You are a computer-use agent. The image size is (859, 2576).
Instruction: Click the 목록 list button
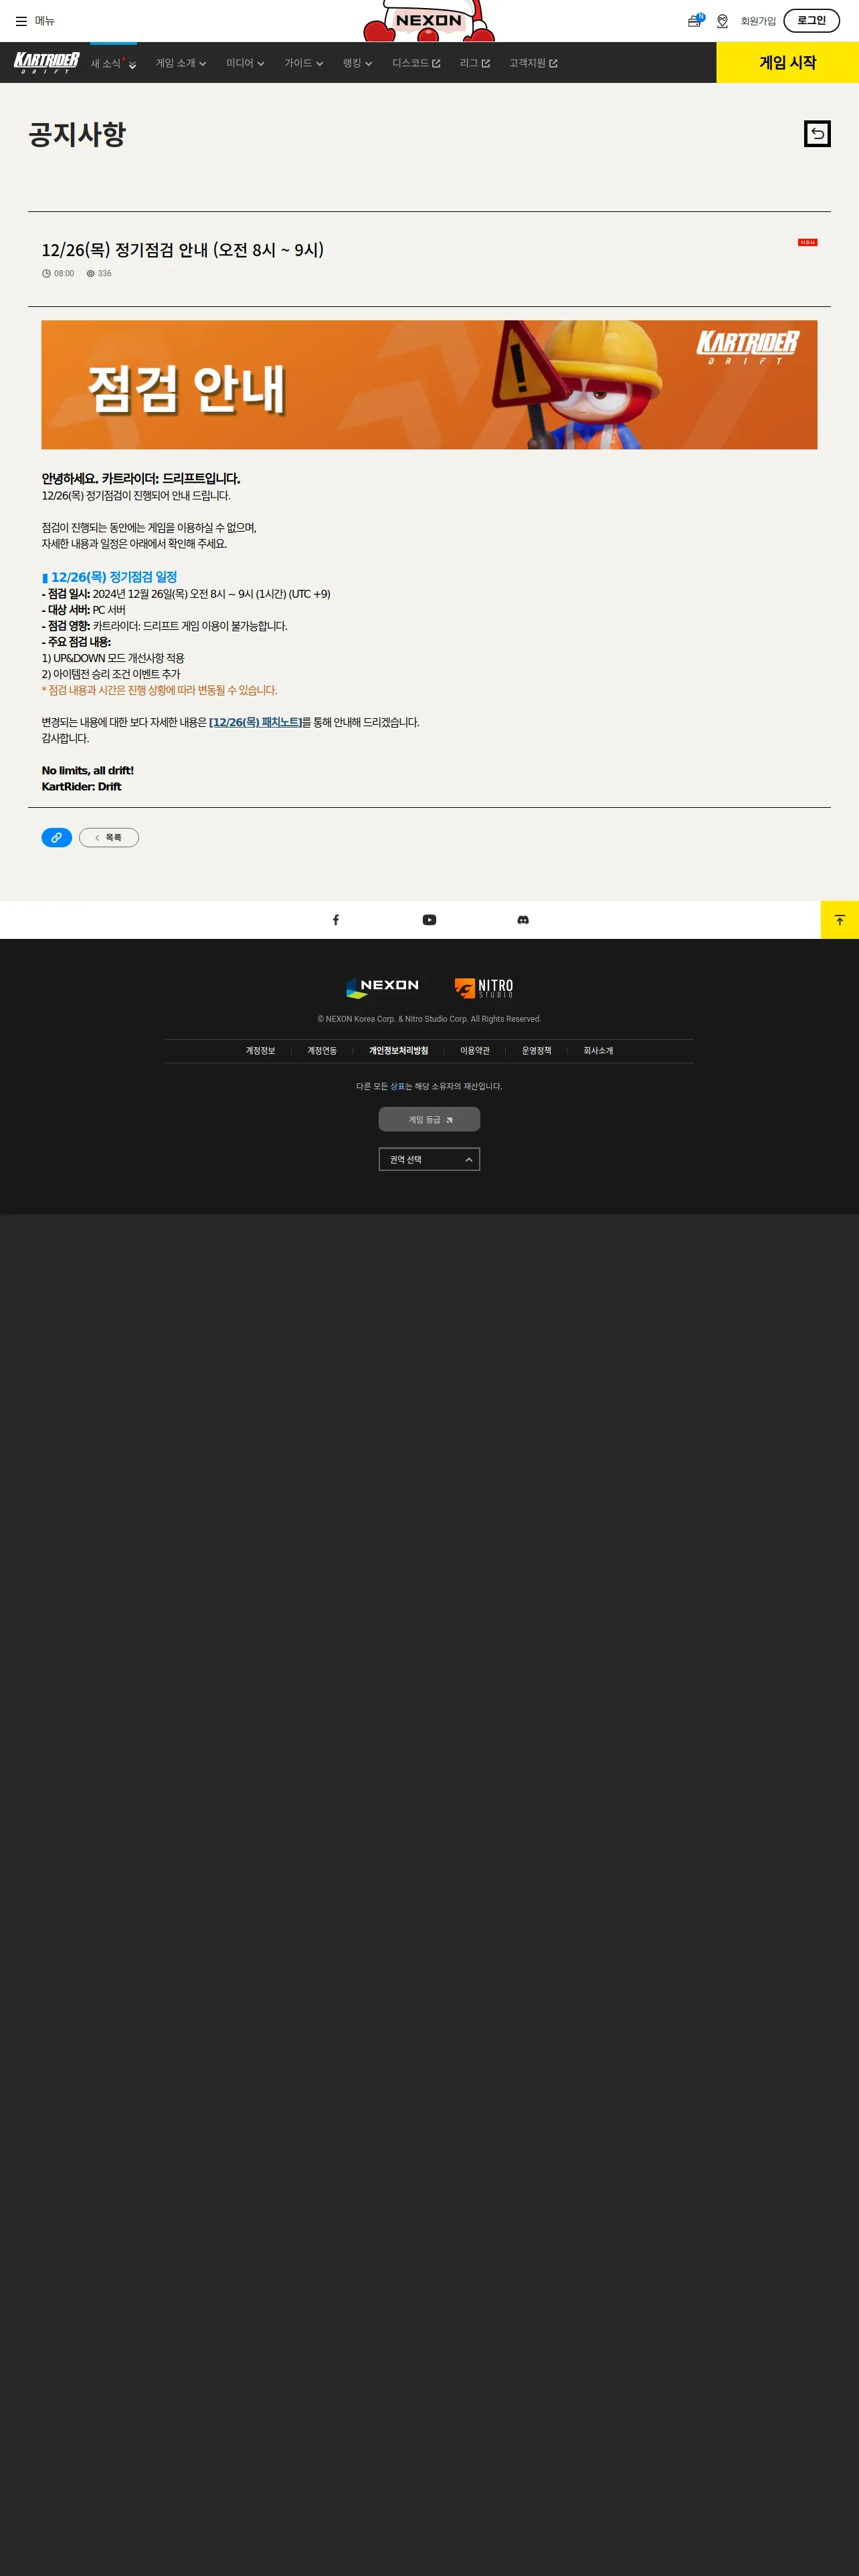109,838
